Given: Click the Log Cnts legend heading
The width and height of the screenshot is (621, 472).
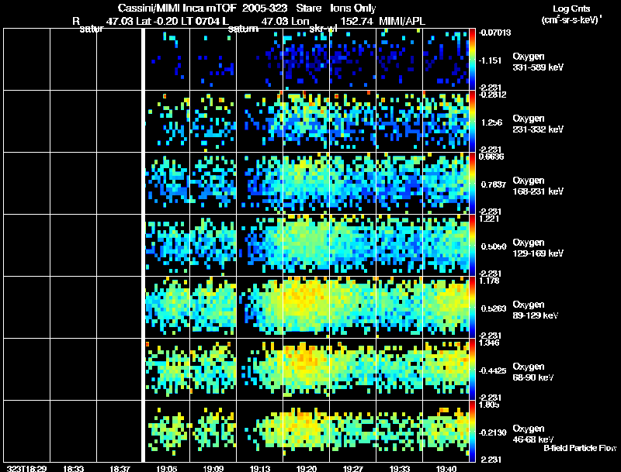Looking at the screenshot, I should coord(571,9).
